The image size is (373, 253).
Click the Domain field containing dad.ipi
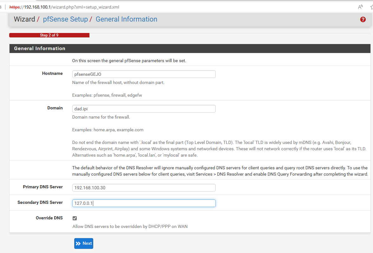click(144, 109)
